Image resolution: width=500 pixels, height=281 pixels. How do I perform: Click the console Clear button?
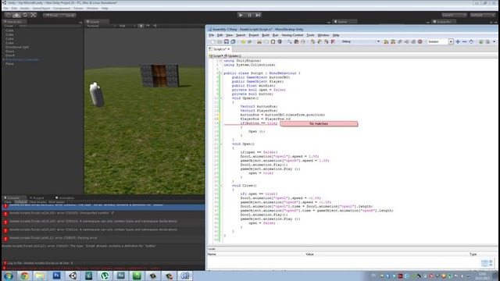click(8, 202)
